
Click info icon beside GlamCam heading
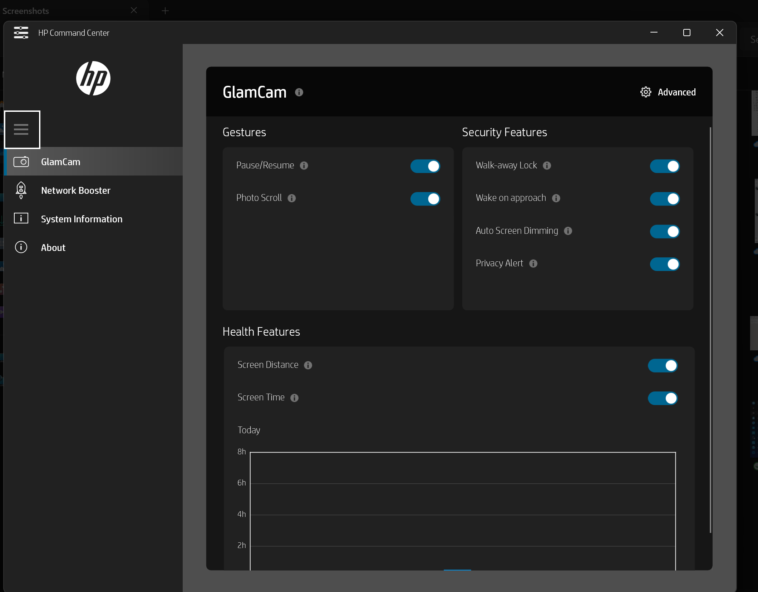click(299, 92)
